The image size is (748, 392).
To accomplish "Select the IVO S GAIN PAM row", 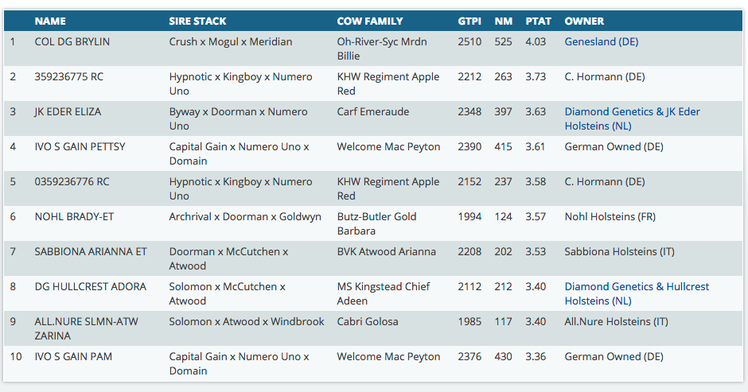I will pyautogui.click(x=73, y=357).
